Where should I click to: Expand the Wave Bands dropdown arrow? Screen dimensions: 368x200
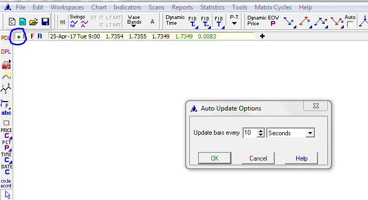tap(133, 26)
